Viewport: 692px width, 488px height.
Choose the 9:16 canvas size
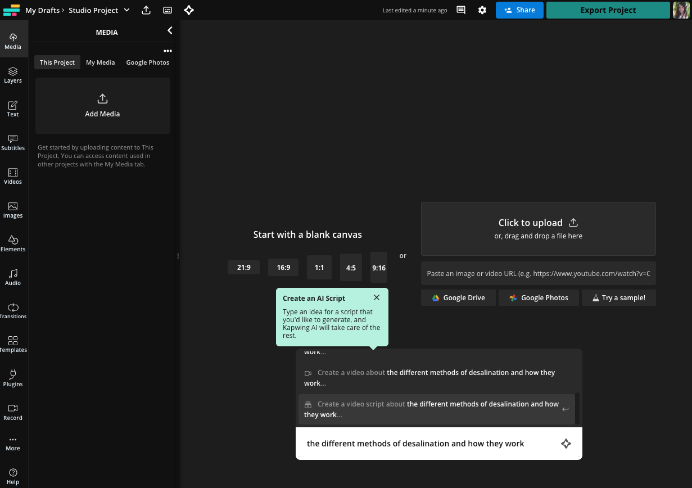pyautogui.click(x=378, y=268)
